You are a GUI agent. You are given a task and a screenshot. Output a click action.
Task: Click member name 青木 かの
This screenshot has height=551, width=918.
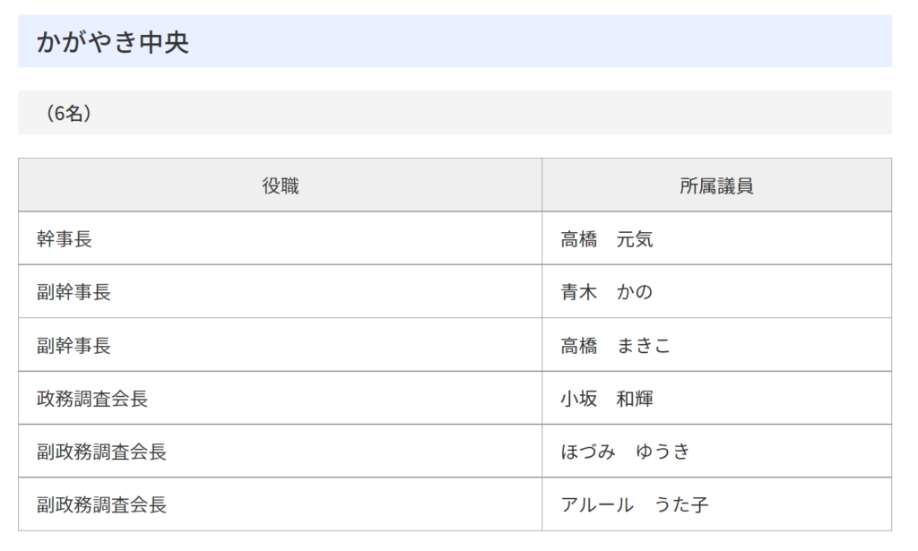click(607, 291)
